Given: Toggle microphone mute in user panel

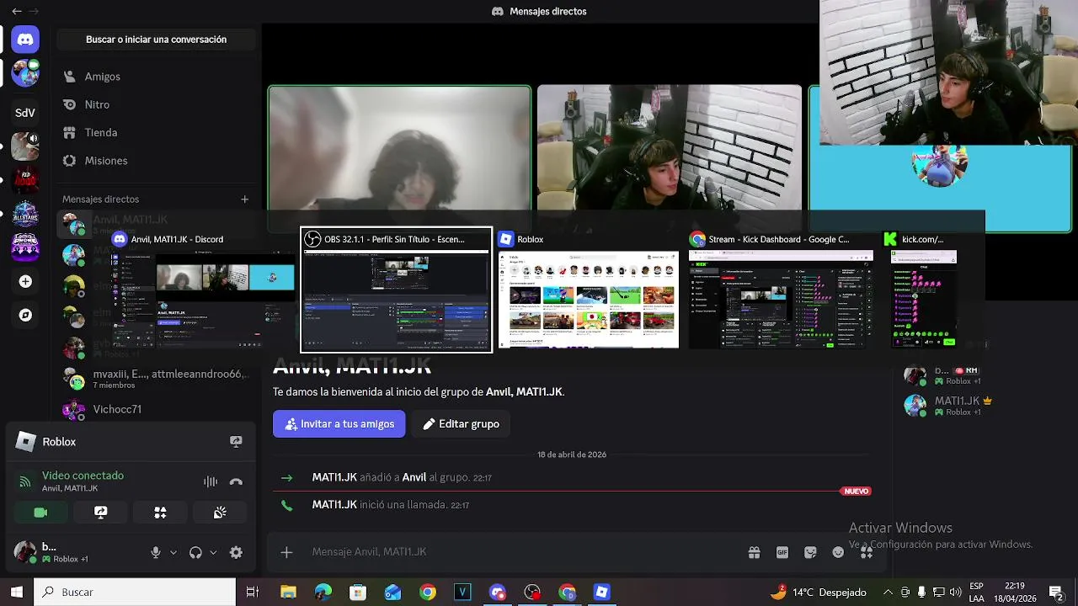Looking at the screenshot, I should [156, 552].
